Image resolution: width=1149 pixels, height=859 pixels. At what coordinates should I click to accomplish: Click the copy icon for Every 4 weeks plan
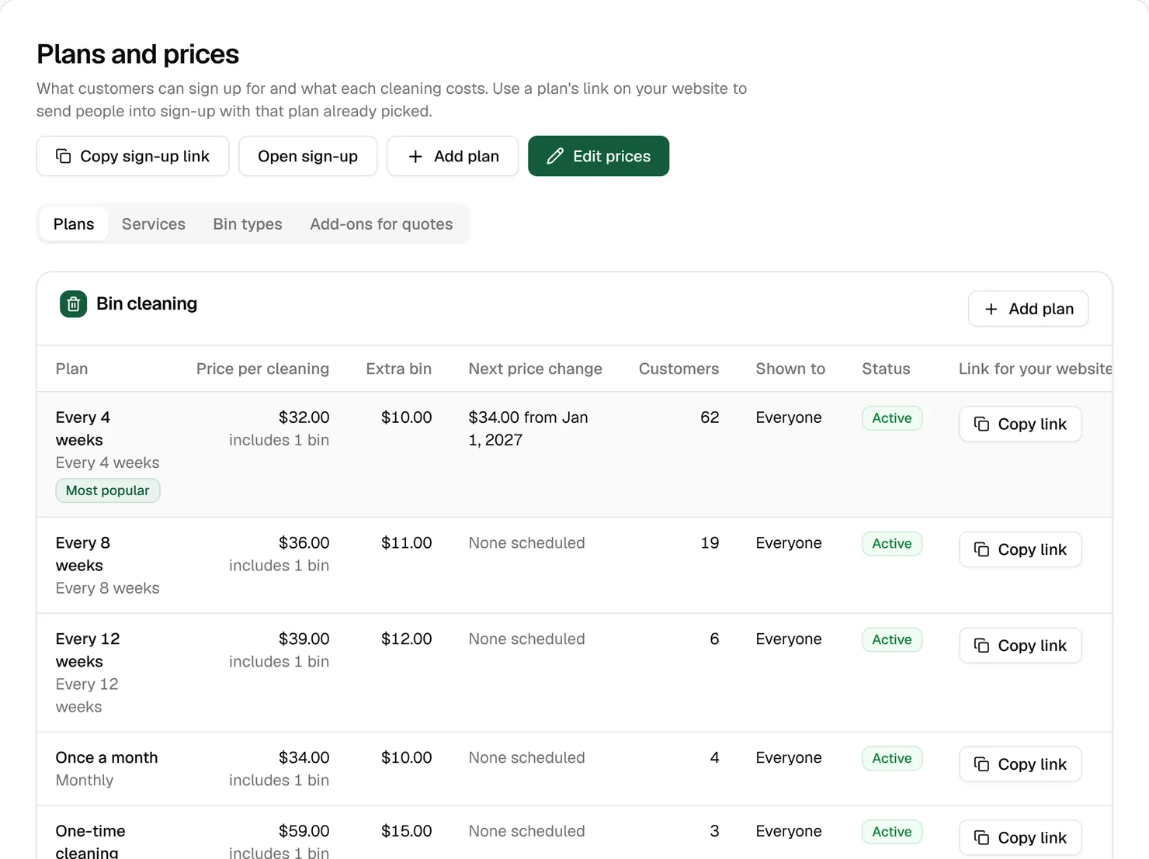(981, 424)
